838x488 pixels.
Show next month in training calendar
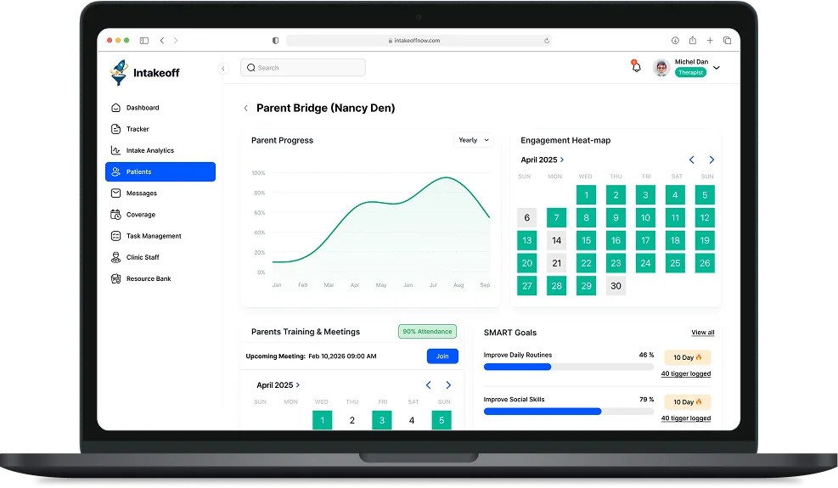(448, 384)
